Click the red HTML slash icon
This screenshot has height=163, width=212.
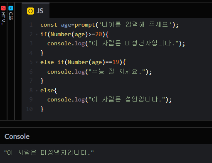point(3,8)
